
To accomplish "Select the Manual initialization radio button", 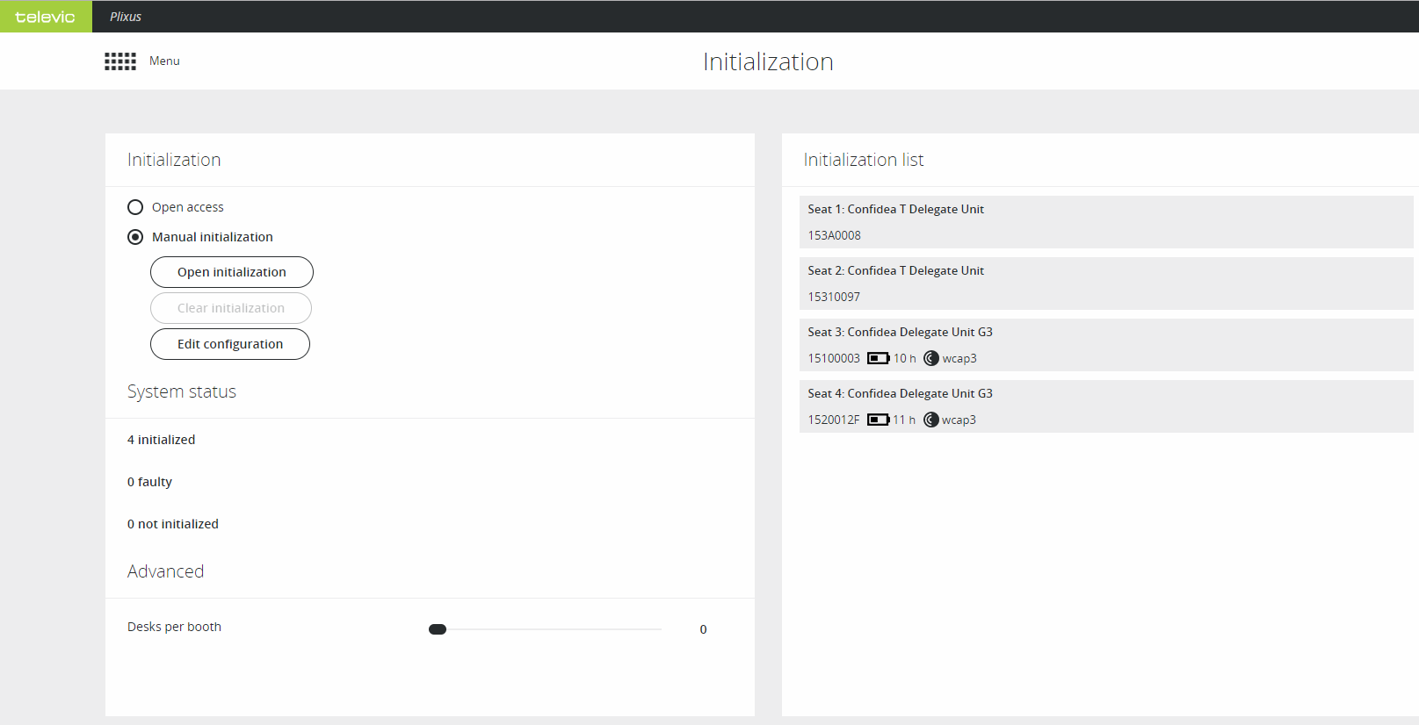I will coord(135,237).
